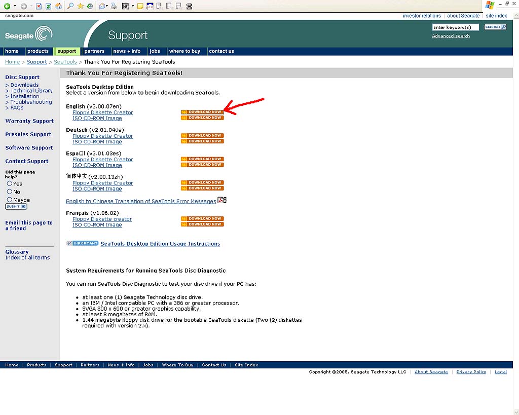Download Español ISO CD-ROM Image now
Viewport: 519px width, 415px height.
point(202,165)
